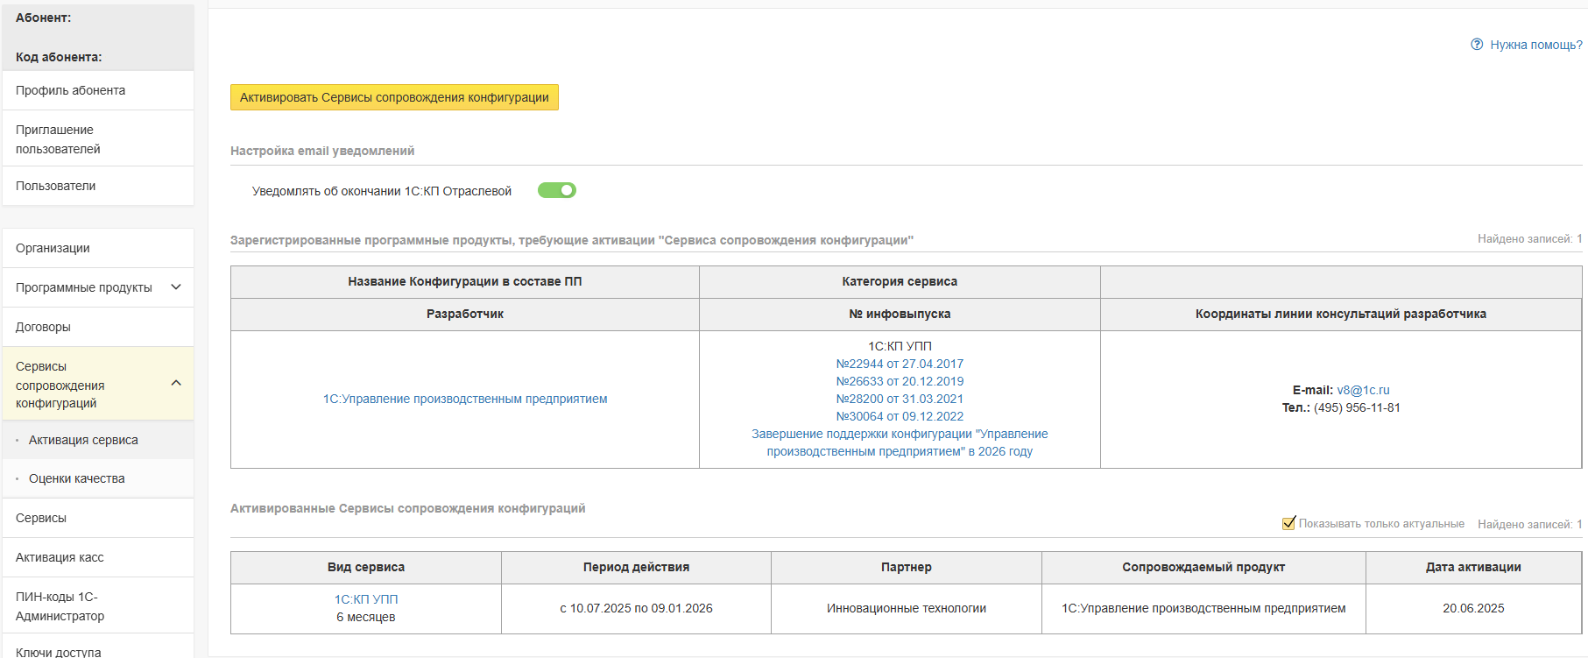This screenshot has width=1588, height=658.
Task: Click the "№ инфовыпуска" header
Action: point(900,314)
